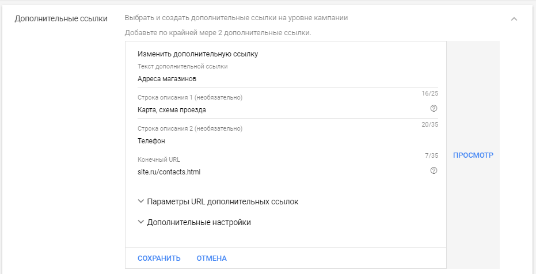Open the ПРОСМОТР preview panel
The width and height of the screenshot is (536, 274).
(x=473, y=155)
